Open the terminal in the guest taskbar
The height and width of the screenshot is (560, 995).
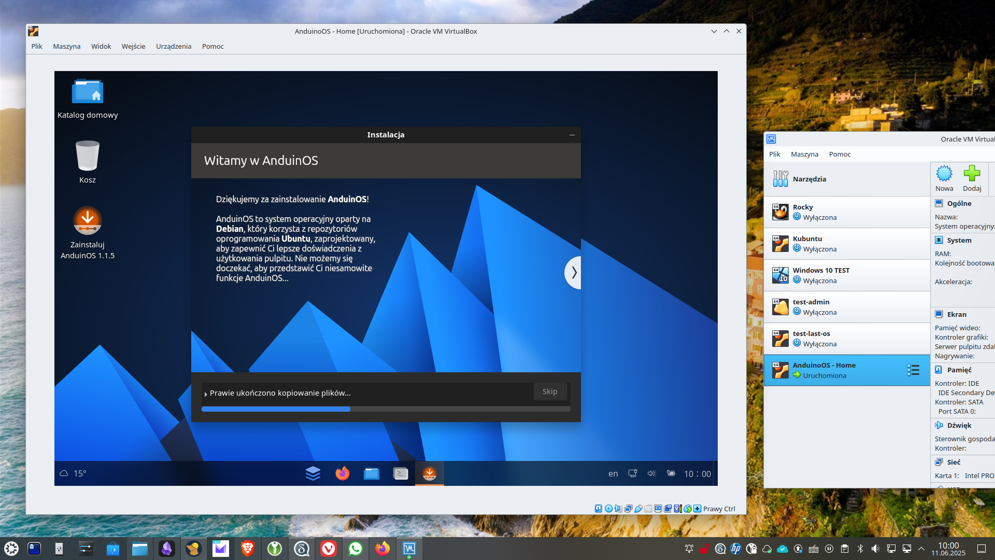pos(401,473)
